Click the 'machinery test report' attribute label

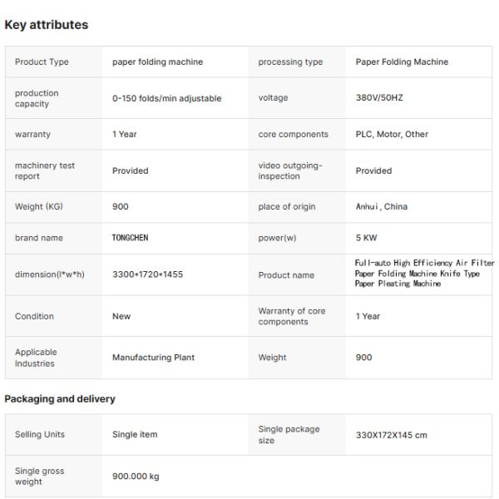[x=45, y=170]
